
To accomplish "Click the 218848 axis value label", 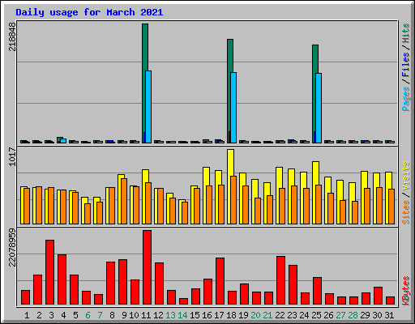I will [12, 36].
